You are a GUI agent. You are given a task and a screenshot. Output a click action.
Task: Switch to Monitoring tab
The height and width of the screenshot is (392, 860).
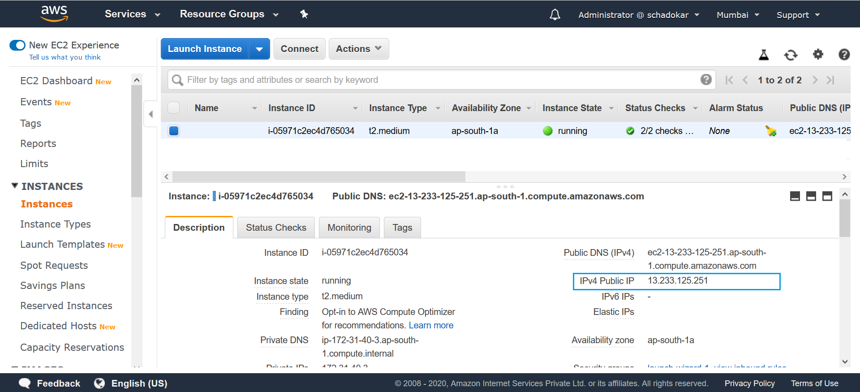coord(349,228)
